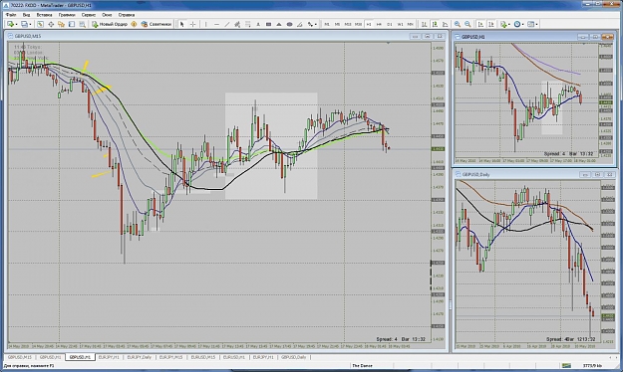Switch to the GBPUSD,Daily chart tab
623x372 pixels.
pyautogui.click(x=294, y=357)
